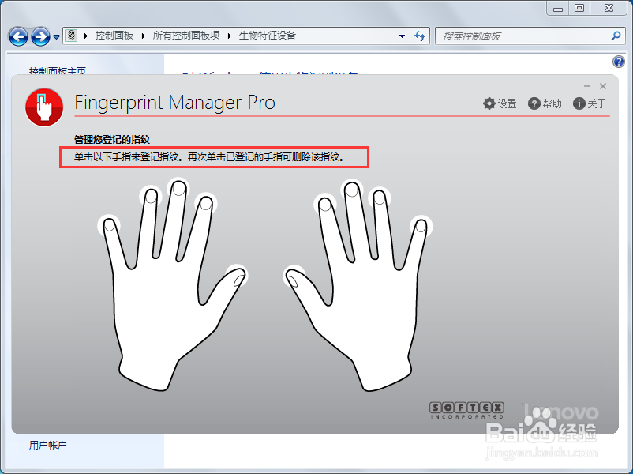The image size is (633, 474).
Task: Go back with the explorer back arrow
Action: 19,37
